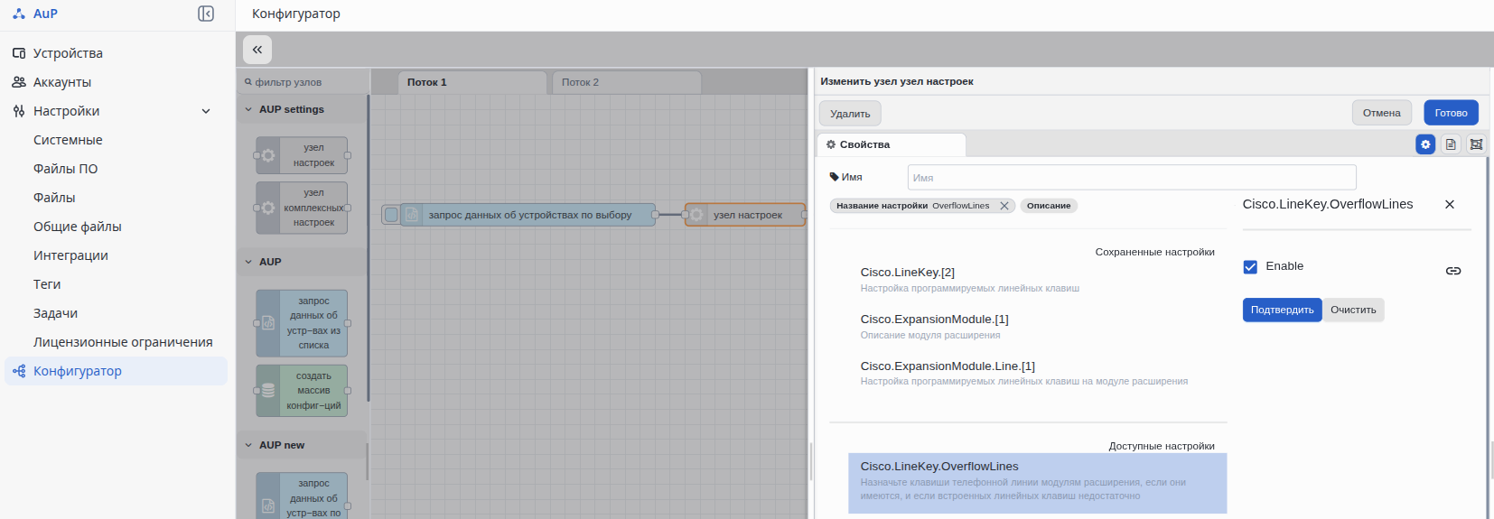
Task: Select запрос данных об устройствах canvas node
Action: 528,215
